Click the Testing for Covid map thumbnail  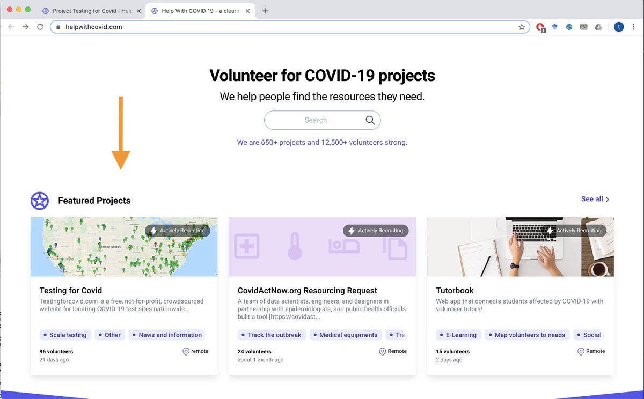[124, 247]
